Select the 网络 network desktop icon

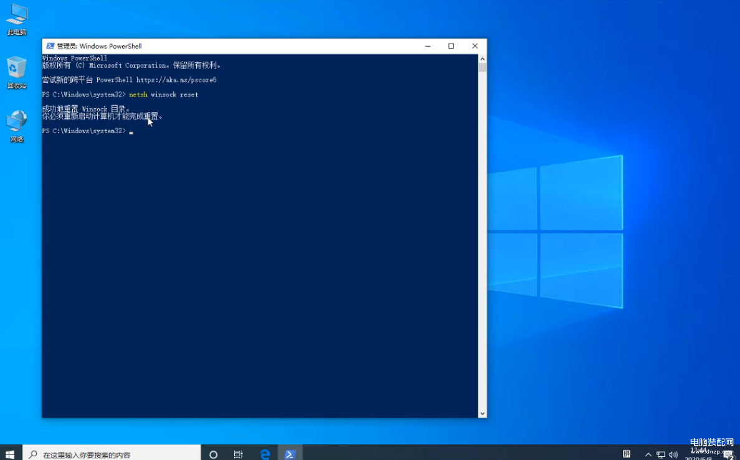(17, 126)
